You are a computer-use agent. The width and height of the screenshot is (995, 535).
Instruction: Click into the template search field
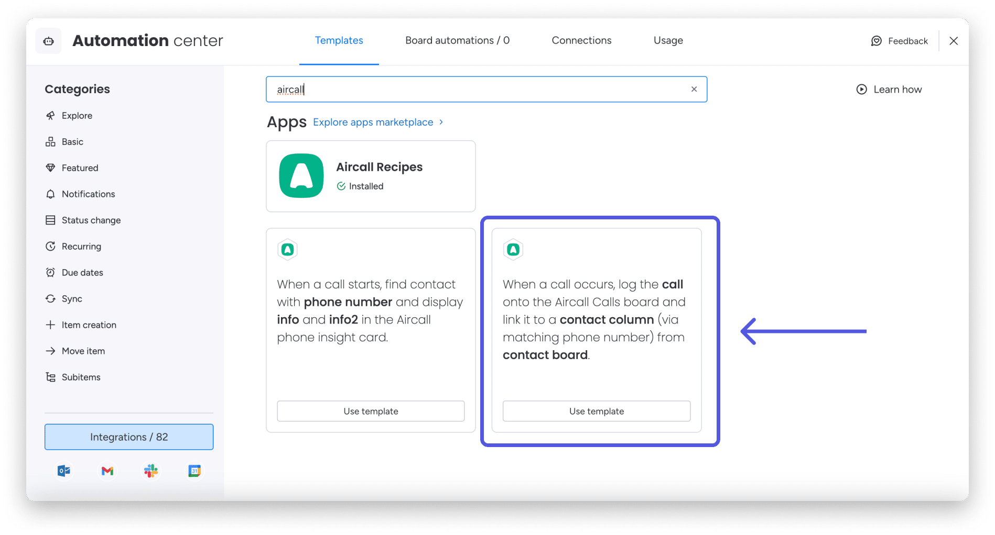point(486,89)
